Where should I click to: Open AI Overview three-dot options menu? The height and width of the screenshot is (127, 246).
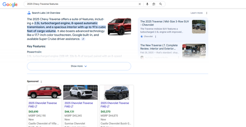[x=207, y=13]
